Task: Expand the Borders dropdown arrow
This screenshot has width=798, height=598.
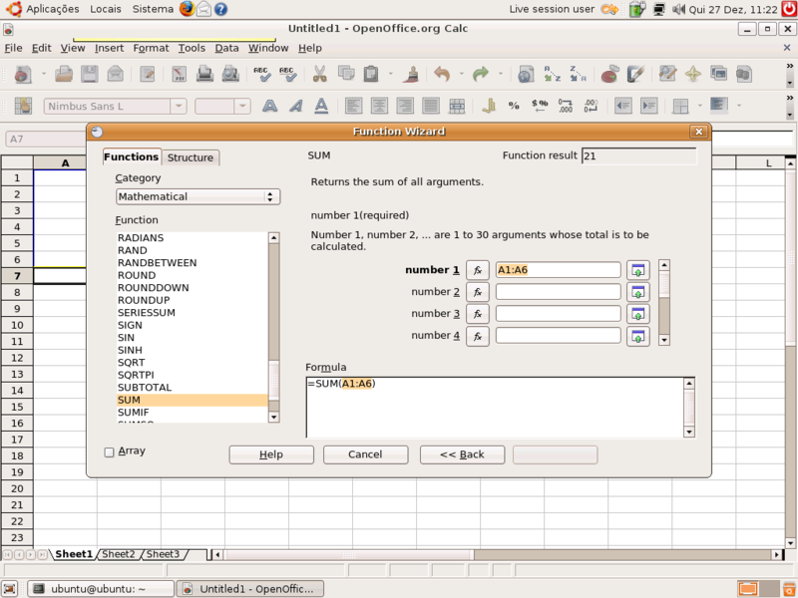Action: coord(700,106)
